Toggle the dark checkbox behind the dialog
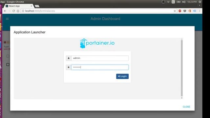Image resolution: width=210 pixels, height=118 pixels. click(x=8, y=65)
